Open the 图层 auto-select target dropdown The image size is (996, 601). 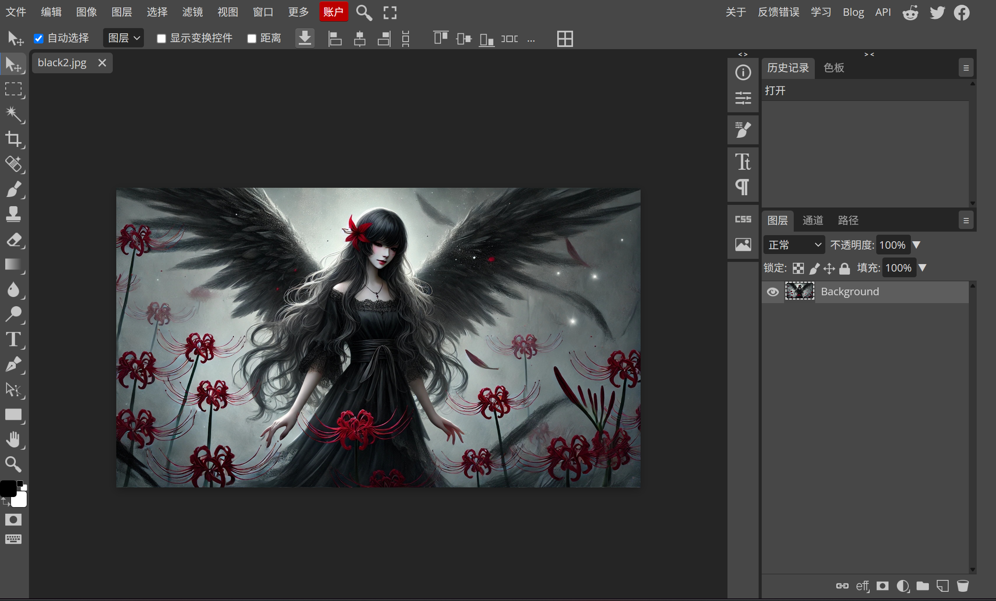tap(123, 38)
